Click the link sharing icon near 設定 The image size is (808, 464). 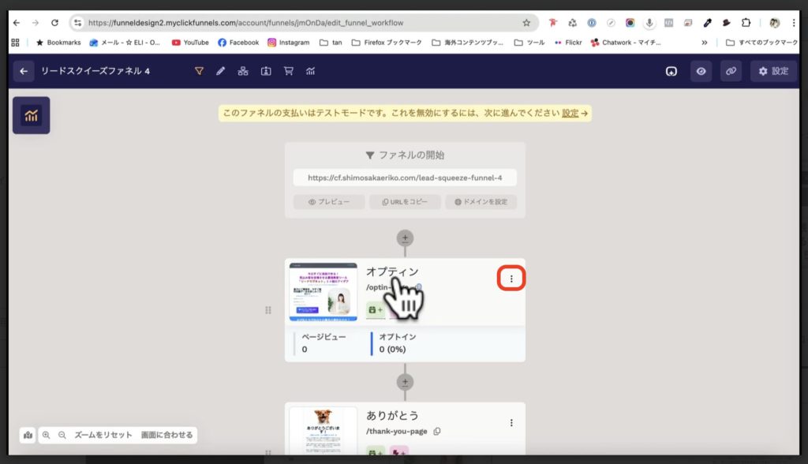[731, 71]
